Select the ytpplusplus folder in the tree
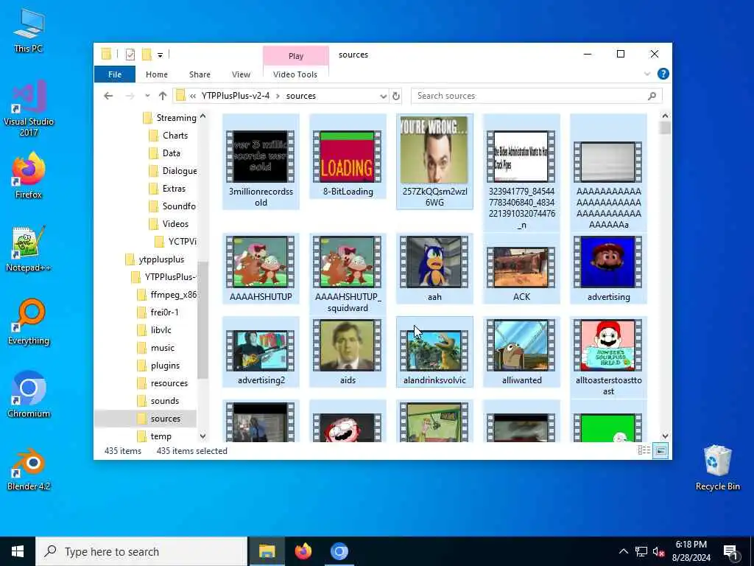 tap(155, 259)
